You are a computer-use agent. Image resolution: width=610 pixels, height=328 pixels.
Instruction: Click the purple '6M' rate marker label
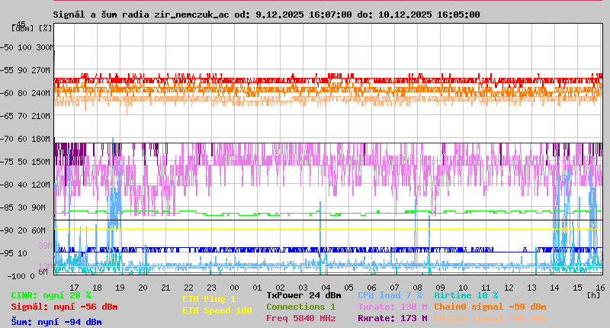coord(43,272)
